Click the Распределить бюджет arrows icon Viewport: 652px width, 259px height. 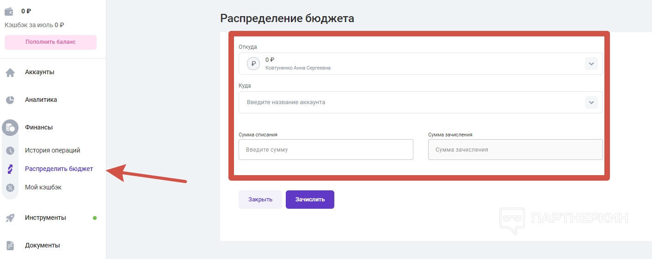pos(10,169)
